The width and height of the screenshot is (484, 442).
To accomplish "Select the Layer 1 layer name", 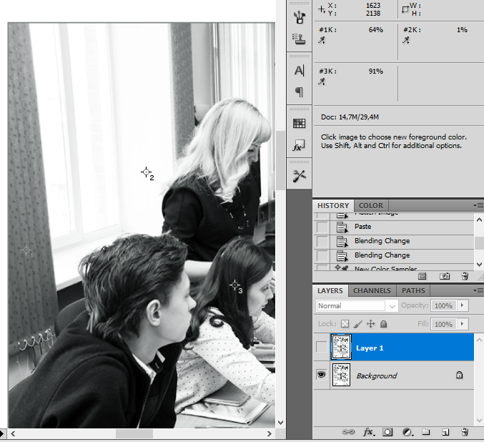I will click(x=370, y=348).
